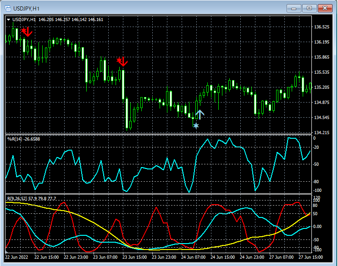Screen dimensions: 338x266
Task: Click the 136.195 price scale label
Action: pyautogui.click(x=321, y=42)
